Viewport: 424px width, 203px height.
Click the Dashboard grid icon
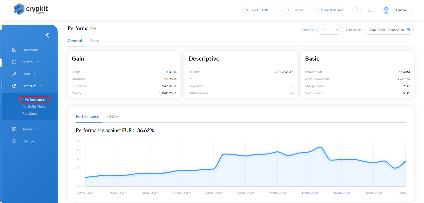point(14,50)
